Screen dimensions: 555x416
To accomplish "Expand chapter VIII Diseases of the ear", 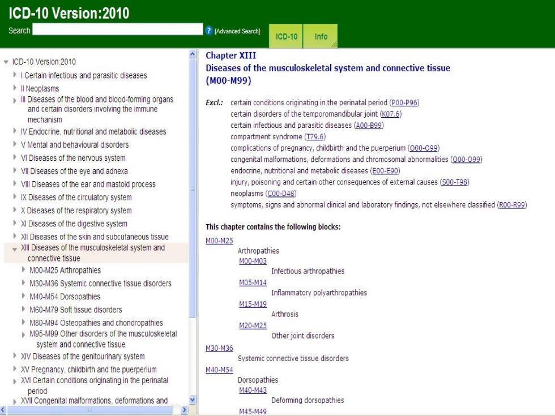I will click(15, 183).
